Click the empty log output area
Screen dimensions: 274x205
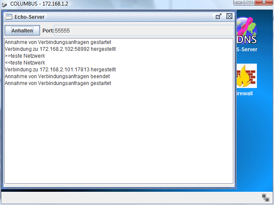(119, 134)
